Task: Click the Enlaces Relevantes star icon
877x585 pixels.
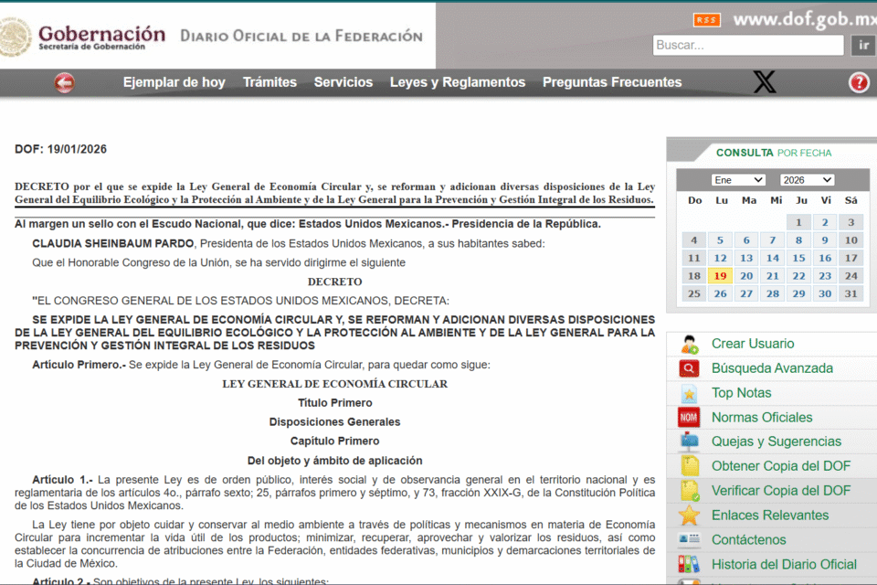Action: click(x=690, y=516)
